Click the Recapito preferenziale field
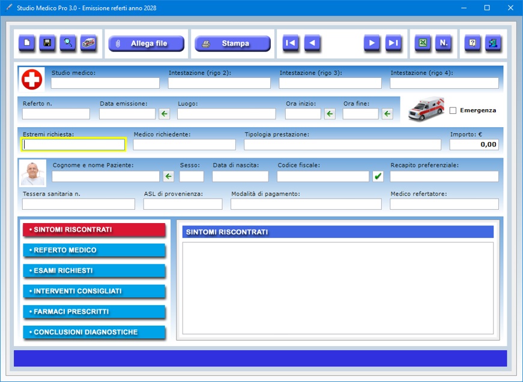This screenshot has height=382, width=523. (444, 176)
